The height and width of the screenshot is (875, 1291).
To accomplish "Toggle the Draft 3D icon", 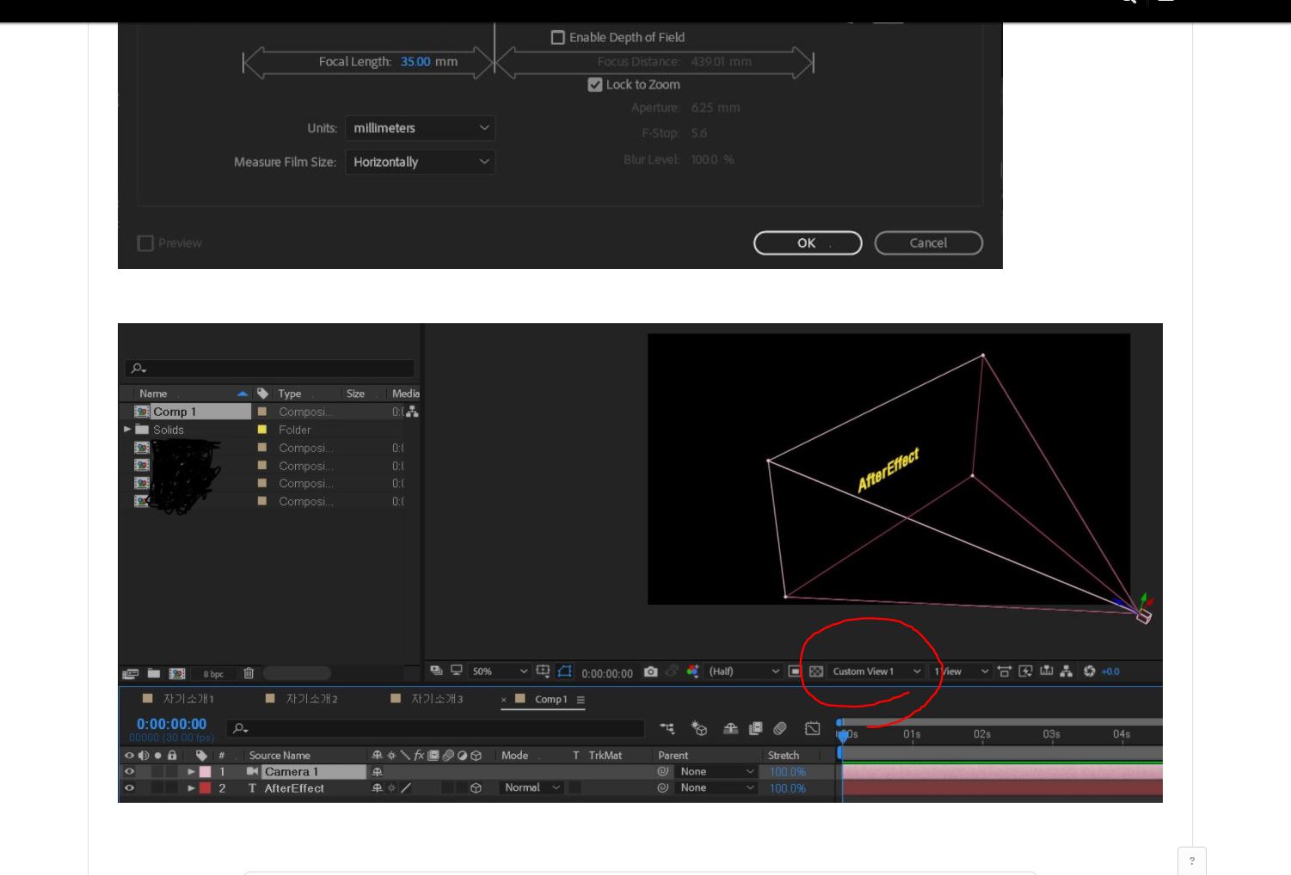I will pyautogui.click(x=699, y=729).
